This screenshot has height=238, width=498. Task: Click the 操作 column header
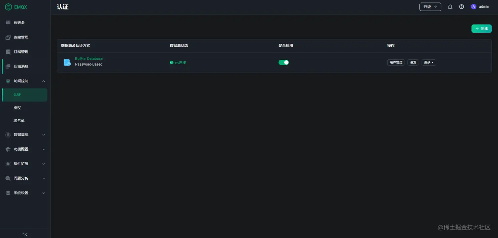(x=391, y=45)
